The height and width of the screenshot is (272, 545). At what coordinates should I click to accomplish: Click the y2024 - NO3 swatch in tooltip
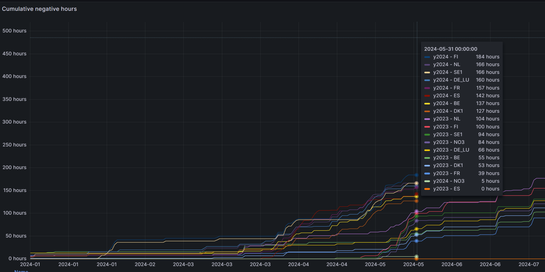(427, 181)
